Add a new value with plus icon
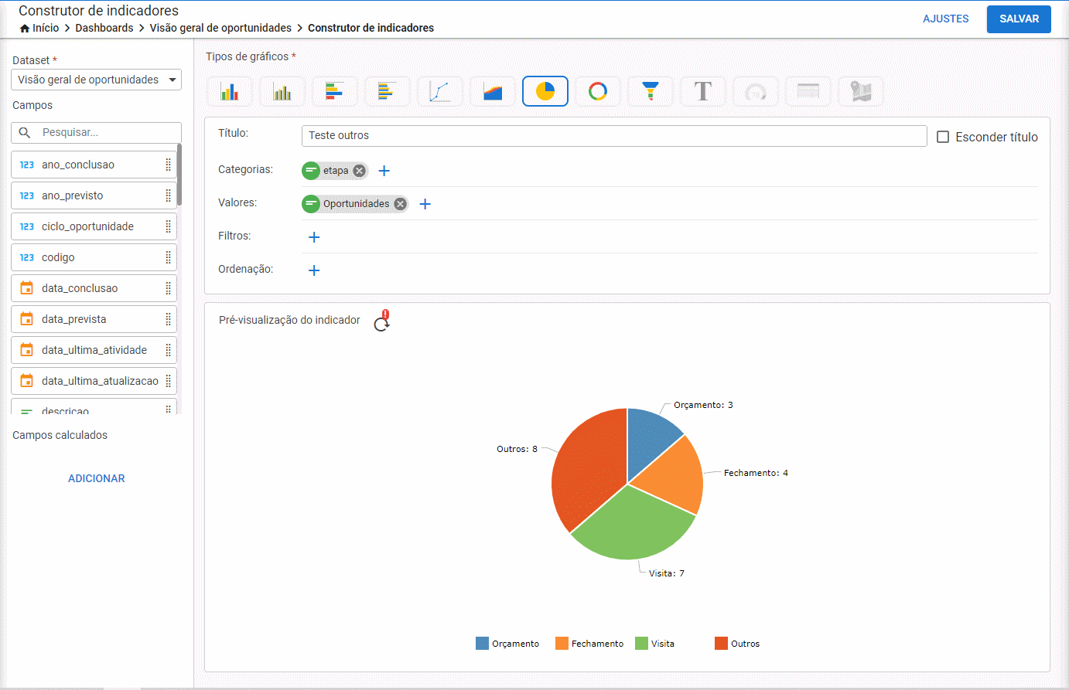This screenshot has width=1069, height=690. [425, 204]
